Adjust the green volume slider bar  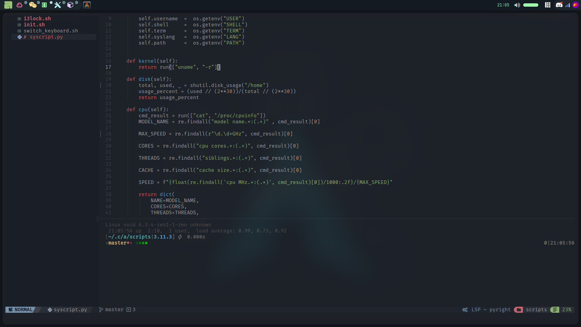pos(531,5)
